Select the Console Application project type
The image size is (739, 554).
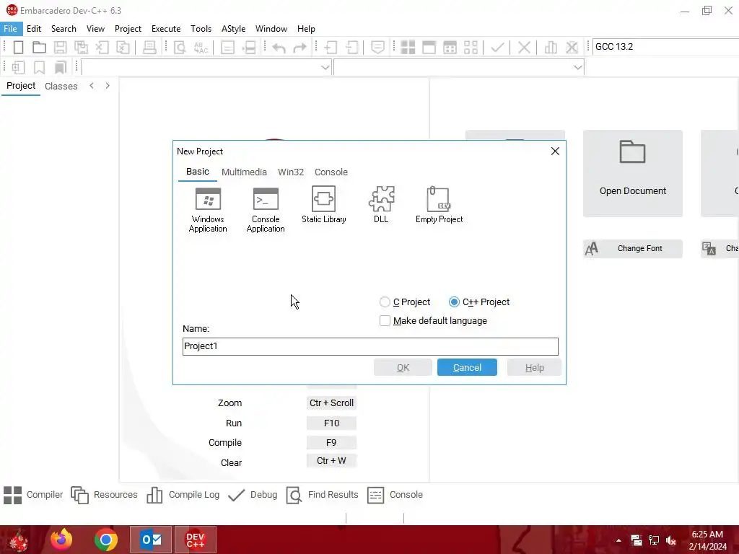point(266,210)
